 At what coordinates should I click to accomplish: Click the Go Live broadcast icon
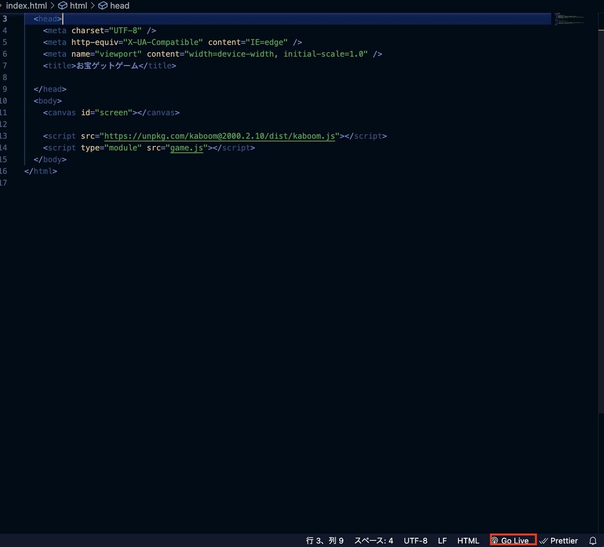pos(495,540)
